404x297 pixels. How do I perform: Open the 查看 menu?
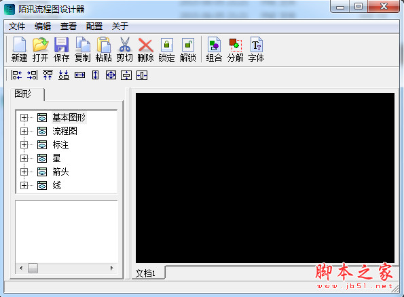[x=69, y=26]
